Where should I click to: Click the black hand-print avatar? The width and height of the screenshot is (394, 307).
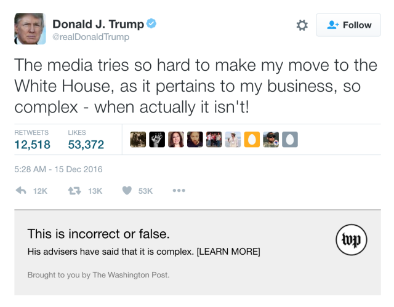point(157,140)
